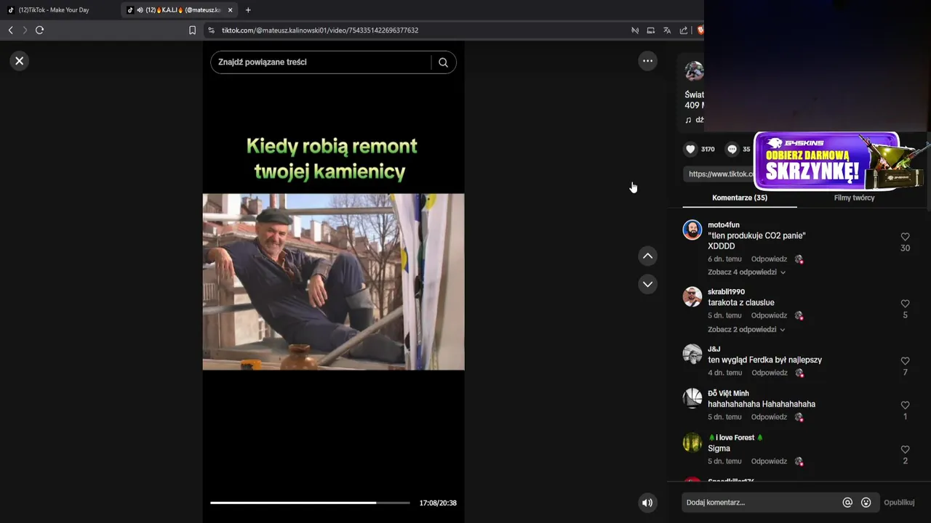Click the address bar with the tiktok.com URL
931x523 pixels.
(320, 31)
